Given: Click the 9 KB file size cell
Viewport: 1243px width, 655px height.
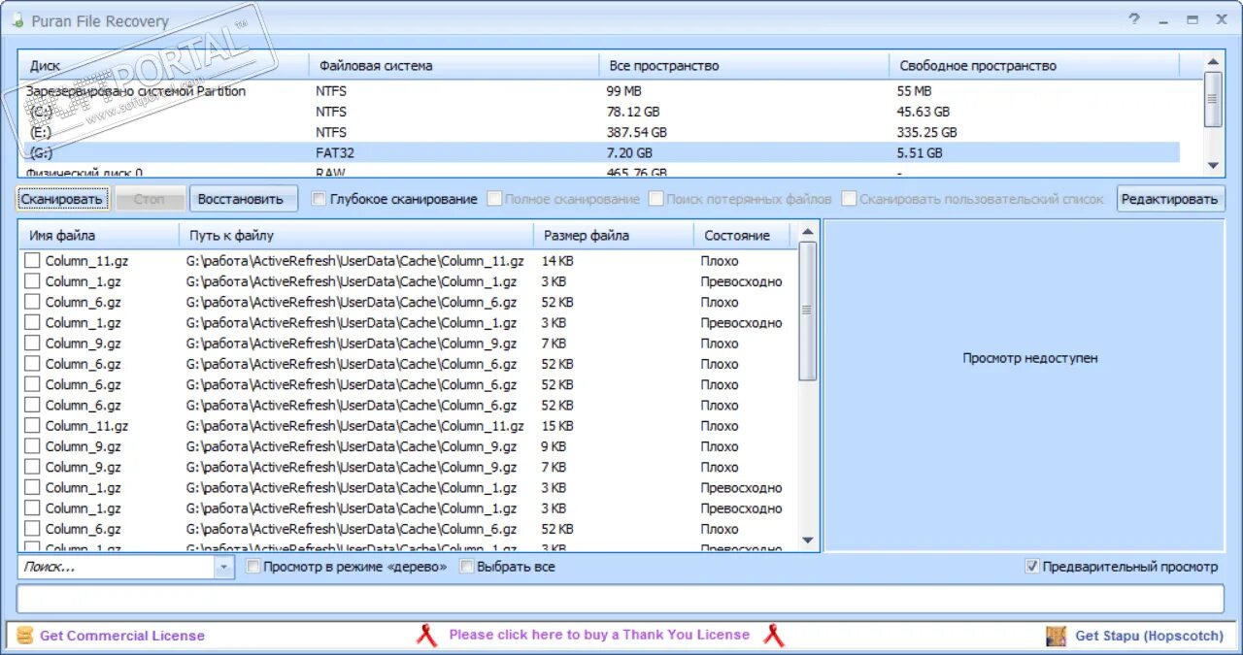Looking at the screenshot, I should 554,446.
